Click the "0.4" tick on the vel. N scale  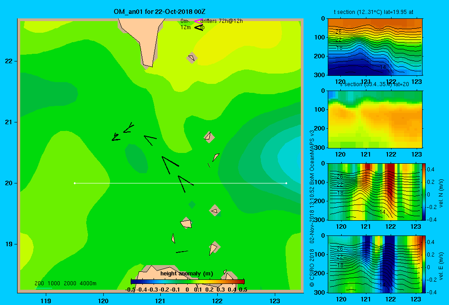(431, 170)
